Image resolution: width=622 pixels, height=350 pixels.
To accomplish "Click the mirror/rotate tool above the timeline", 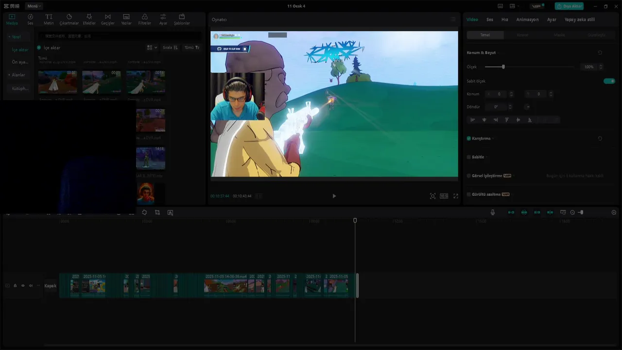I will click(144, 212).
